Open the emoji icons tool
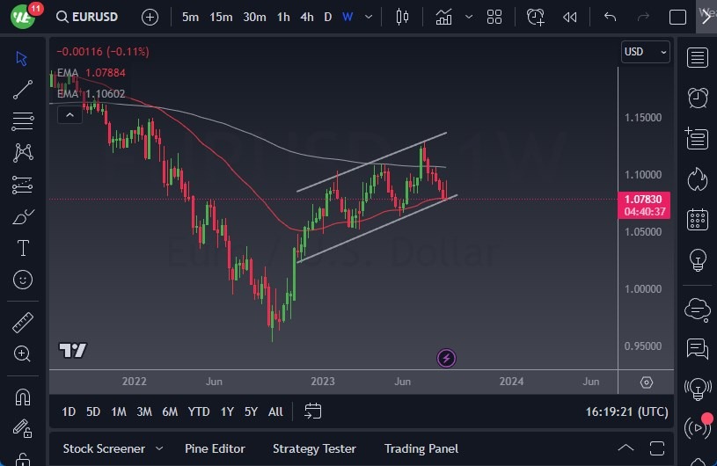The width and height of the screenshot is (717, 466). pos(23,280)
